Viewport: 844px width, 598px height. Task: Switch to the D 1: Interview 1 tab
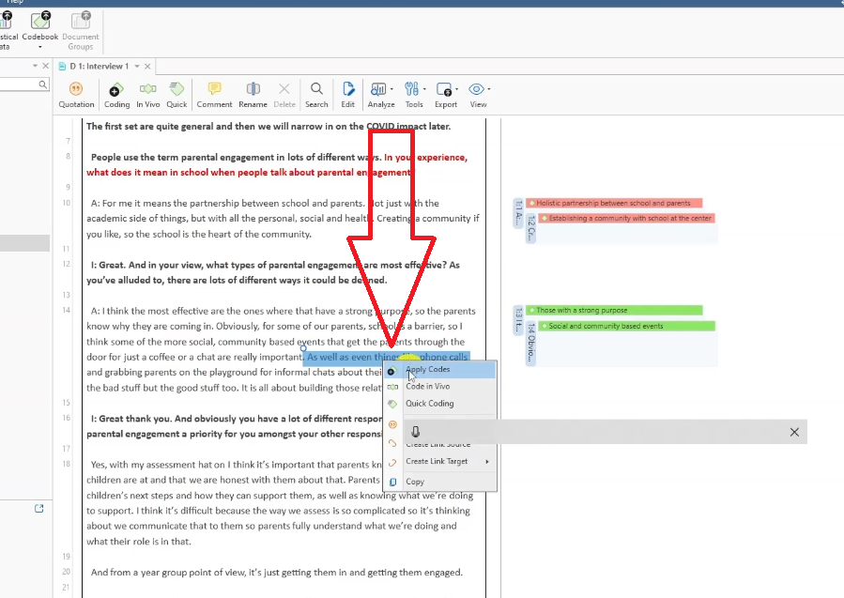(99, 67)
